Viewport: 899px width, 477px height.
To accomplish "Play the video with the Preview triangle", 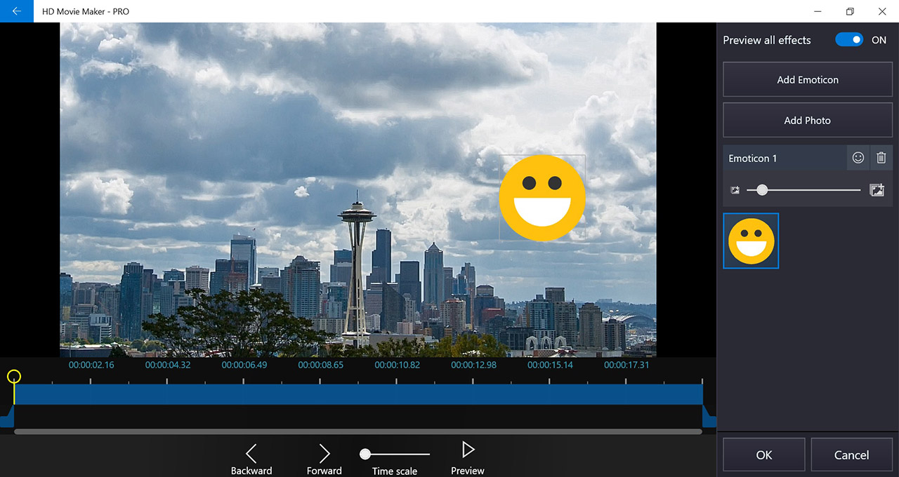I will point(468,450).
